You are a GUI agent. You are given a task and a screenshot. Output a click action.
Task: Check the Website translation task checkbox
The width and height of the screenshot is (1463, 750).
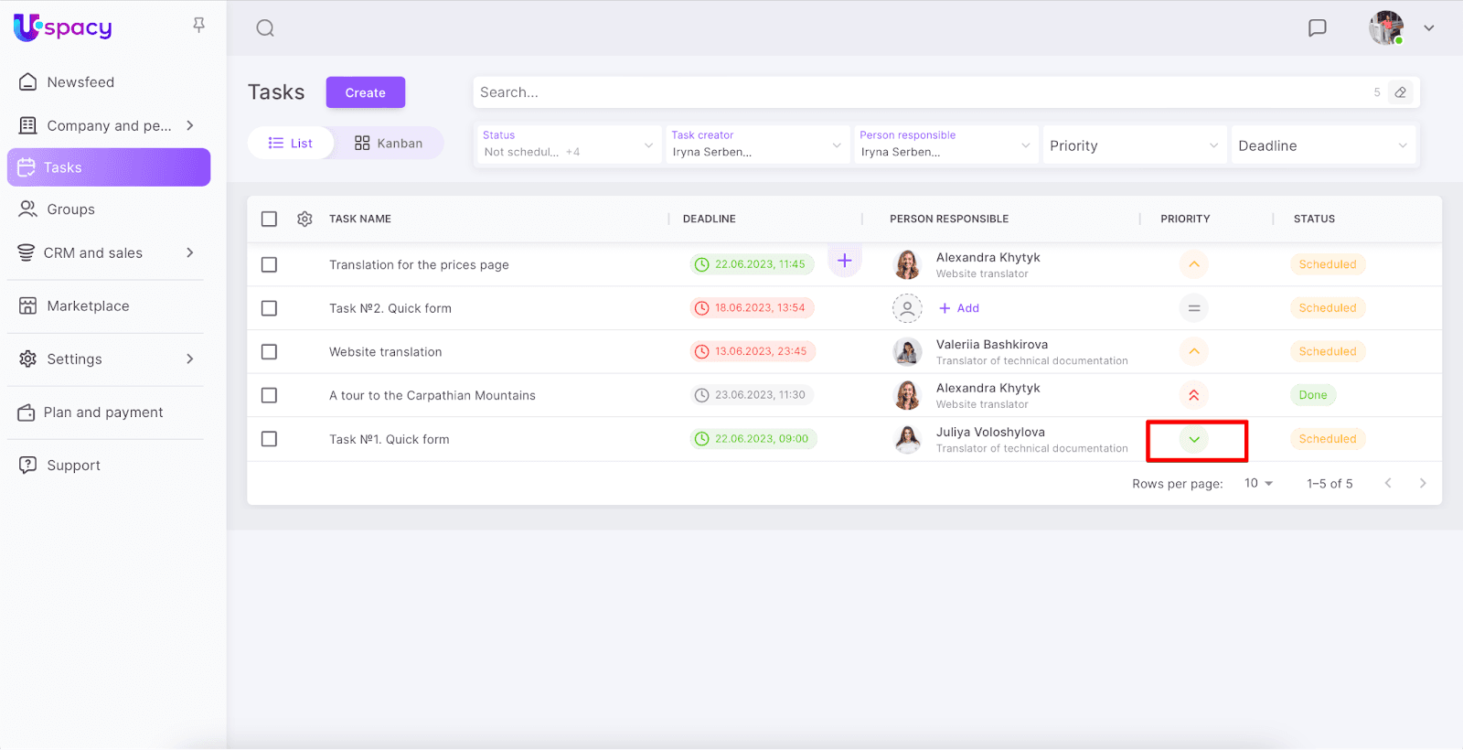(x=269, y=352)
